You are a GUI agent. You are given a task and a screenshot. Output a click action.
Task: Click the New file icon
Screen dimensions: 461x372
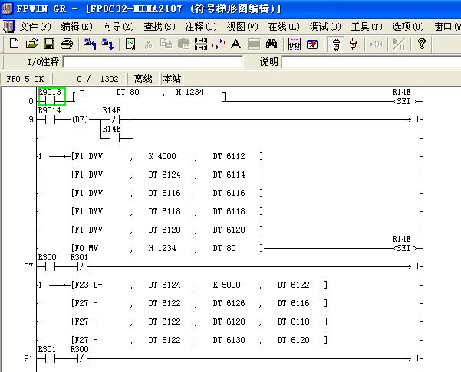tap(14, 44)
